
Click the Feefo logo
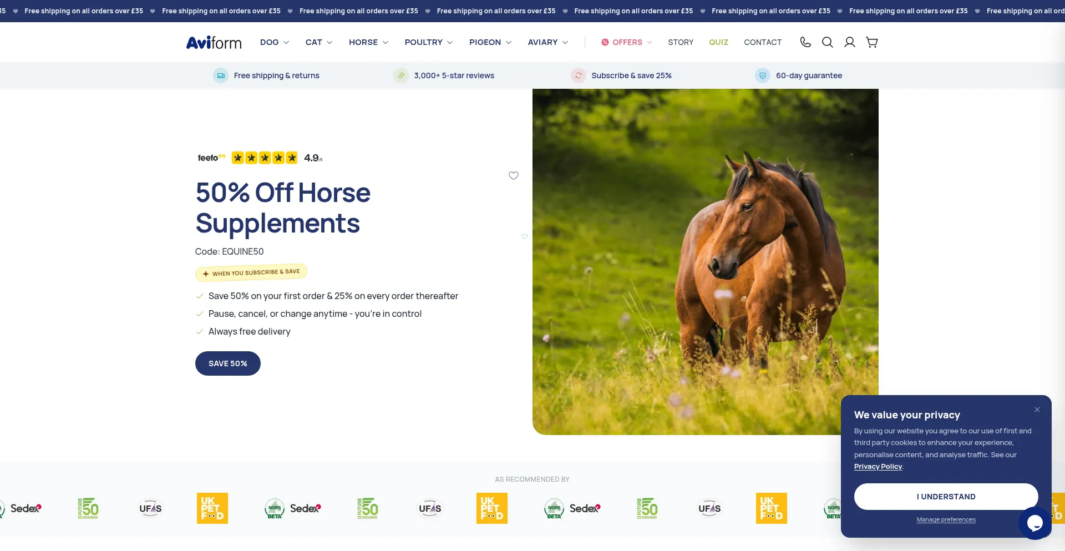point(211,158)
